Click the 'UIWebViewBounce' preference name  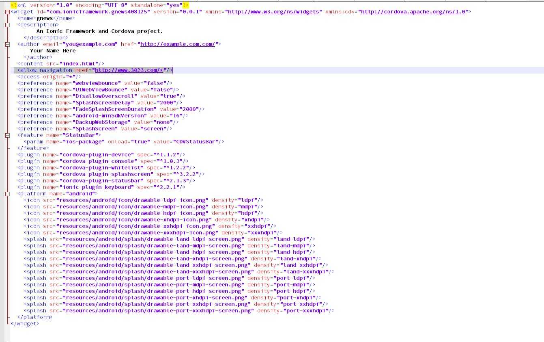point(100,90)
